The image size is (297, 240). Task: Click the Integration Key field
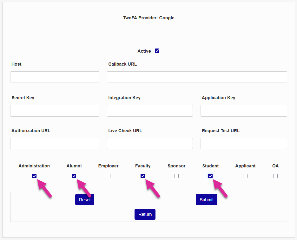click(x=150, y=111)
